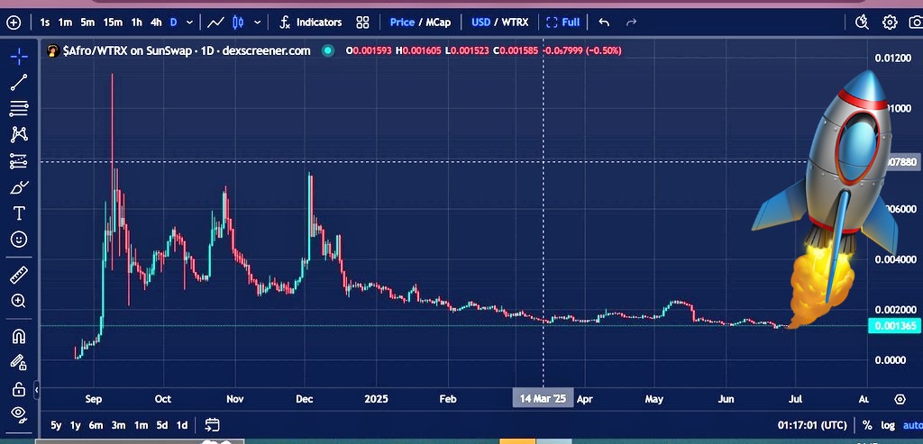Select the trend line tool
Screen dimensions: 923x444
[x=19, y=82]
